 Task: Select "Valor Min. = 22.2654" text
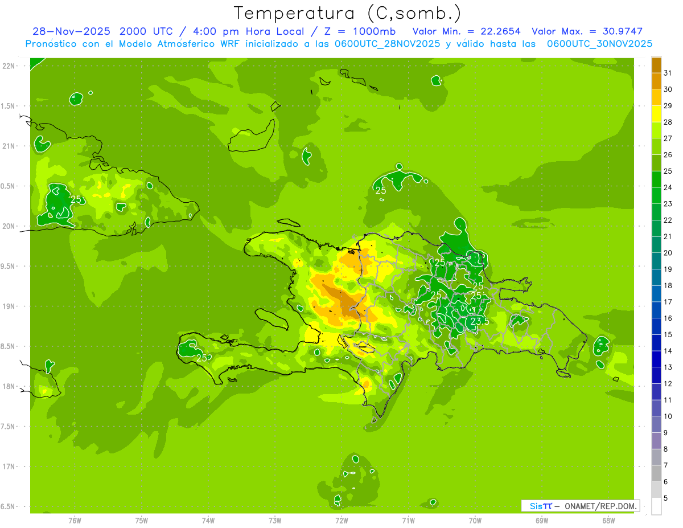coord(466,31)
